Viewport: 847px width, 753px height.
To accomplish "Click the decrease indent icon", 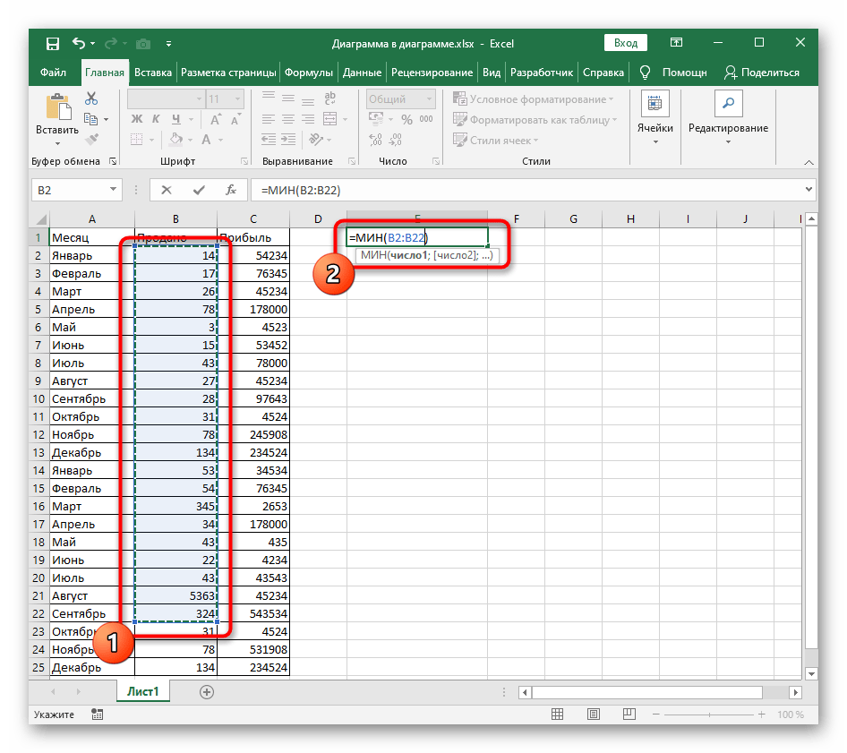I will click(269, 140).
